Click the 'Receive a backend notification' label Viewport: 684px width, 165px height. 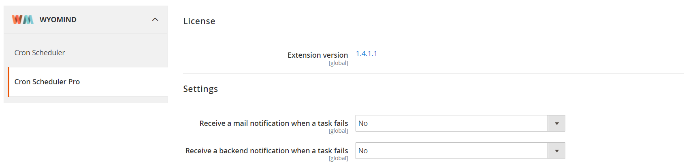267,151
